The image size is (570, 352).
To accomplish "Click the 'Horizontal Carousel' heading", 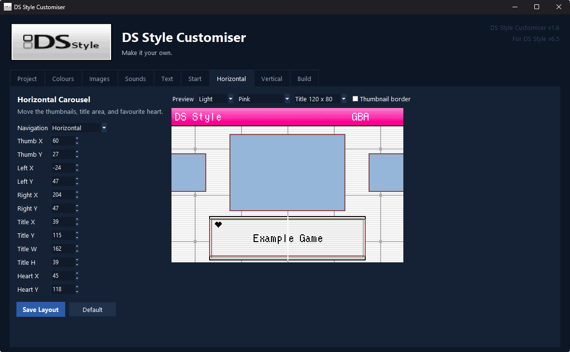I will tap(54, 99).
